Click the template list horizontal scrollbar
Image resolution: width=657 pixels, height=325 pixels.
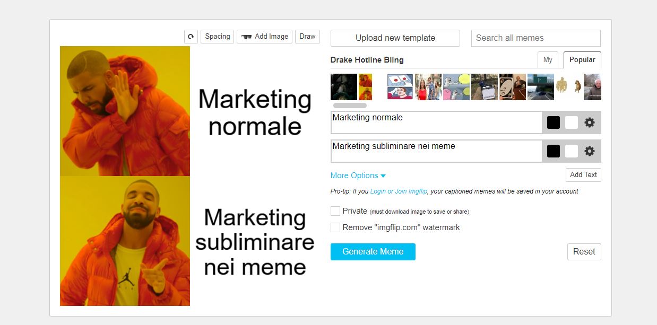coord(350,106)
